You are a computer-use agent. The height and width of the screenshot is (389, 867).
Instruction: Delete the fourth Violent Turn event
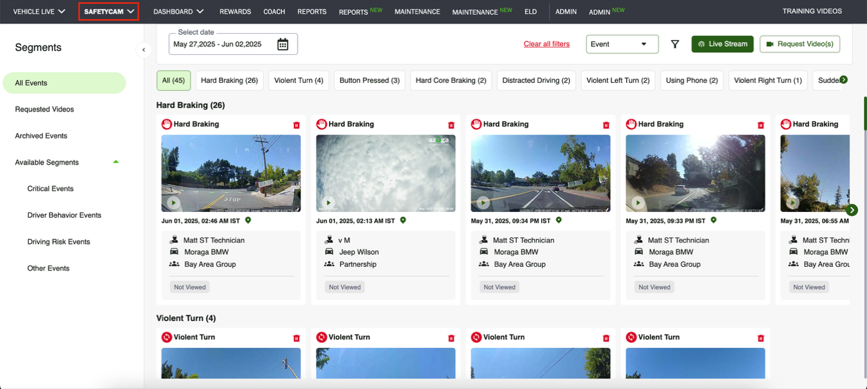point(761,338)
